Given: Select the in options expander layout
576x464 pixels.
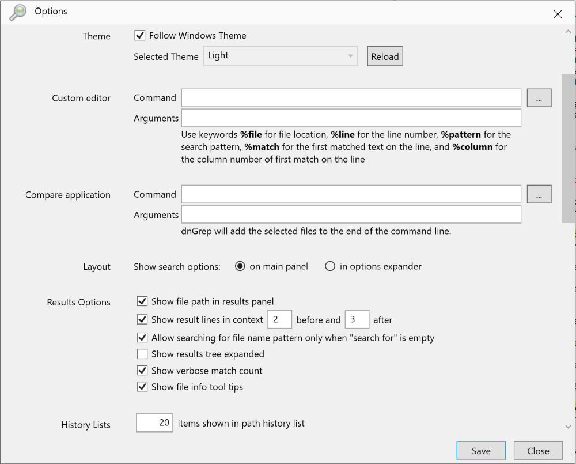Looking at the screenshot, I should [329, 266].
